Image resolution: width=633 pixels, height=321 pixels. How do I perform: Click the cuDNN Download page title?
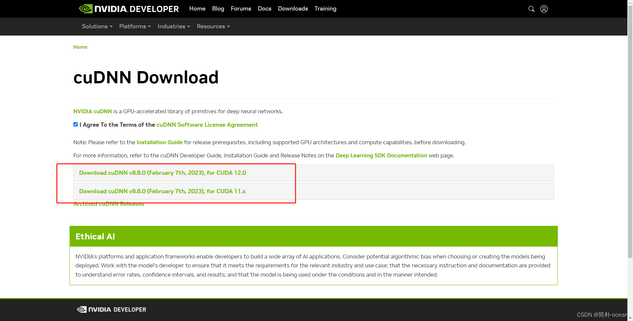coord(146,77)
